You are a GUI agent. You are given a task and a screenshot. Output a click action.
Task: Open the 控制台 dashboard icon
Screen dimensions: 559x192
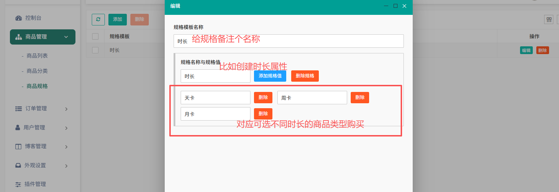pyautogui.click(x=18, y=18)
